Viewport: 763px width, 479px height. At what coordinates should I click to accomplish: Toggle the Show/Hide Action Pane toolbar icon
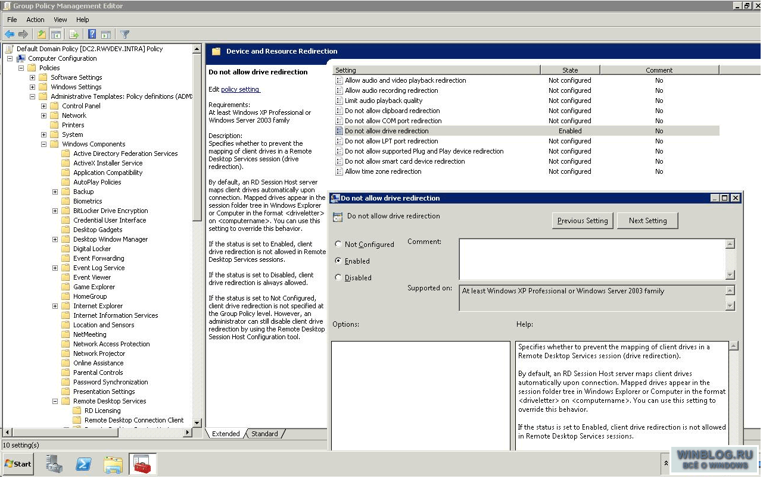click(x=106, y=35)
